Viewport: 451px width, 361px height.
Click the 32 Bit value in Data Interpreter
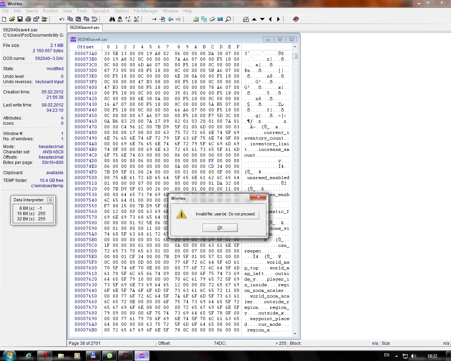click(42, 219)
